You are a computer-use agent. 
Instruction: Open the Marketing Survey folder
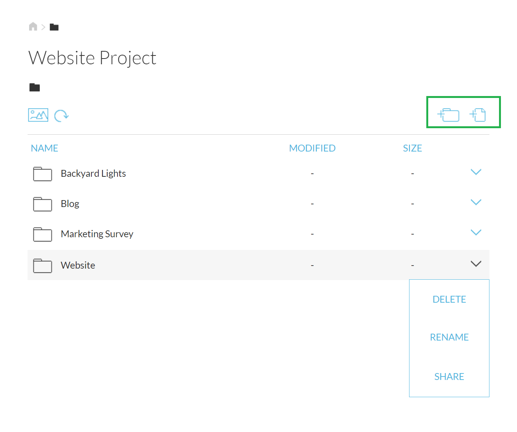(97, 234)
